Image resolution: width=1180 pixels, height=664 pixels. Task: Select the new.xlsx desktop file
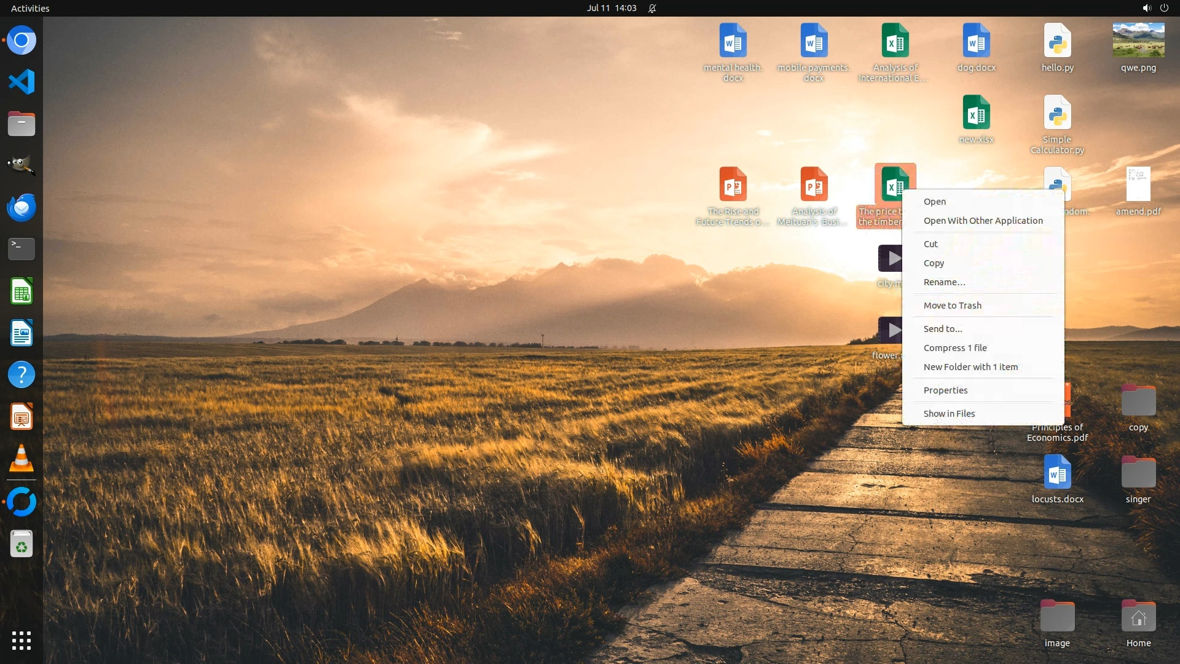click(976, 114)
